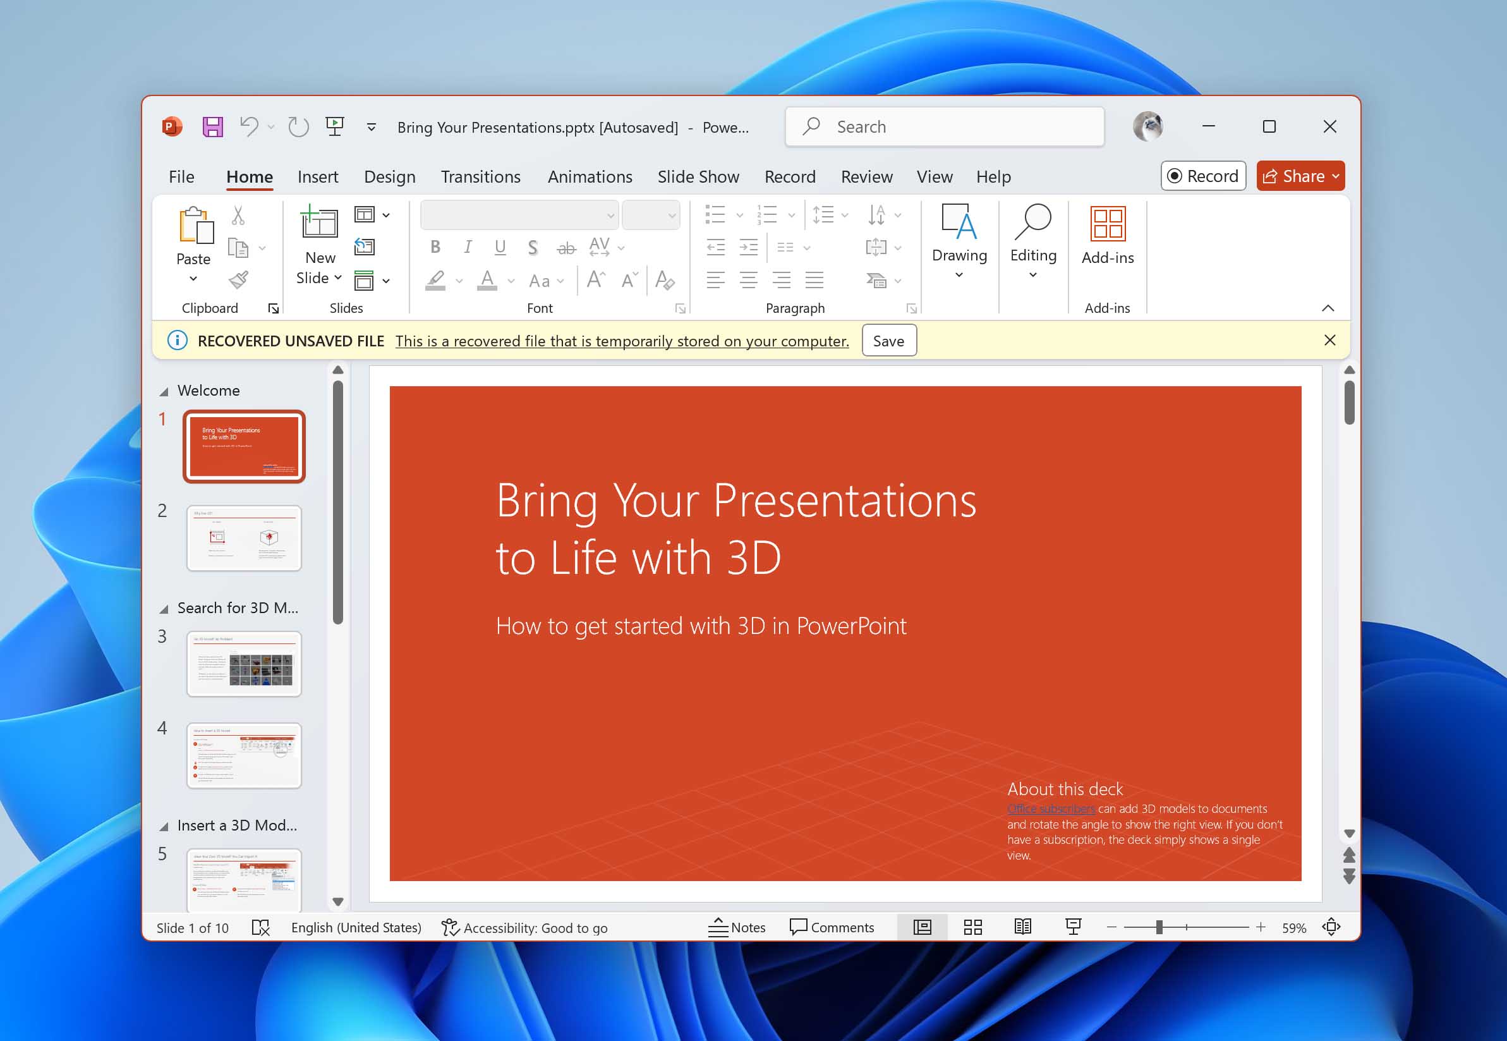
Task: Open Slide Sorter view in status bar
Action: [x=973, y=927]
